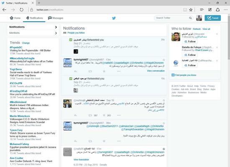
Task: Expand Mentions sidebar chevron
Action: click(x=56, y=33)
